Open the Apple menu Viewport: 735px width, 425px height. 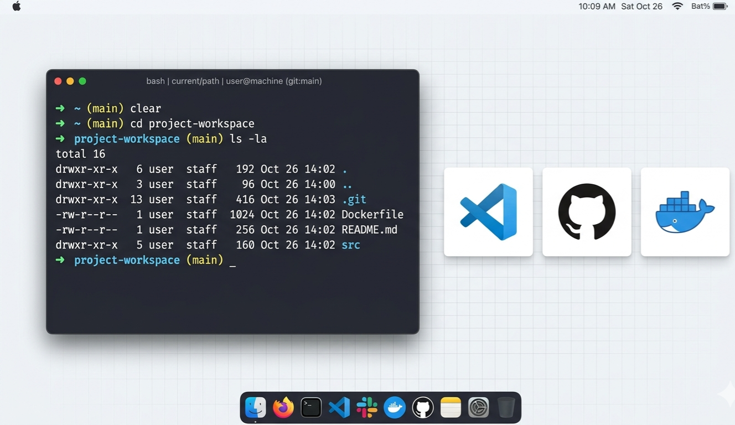[x=17, y=6]
